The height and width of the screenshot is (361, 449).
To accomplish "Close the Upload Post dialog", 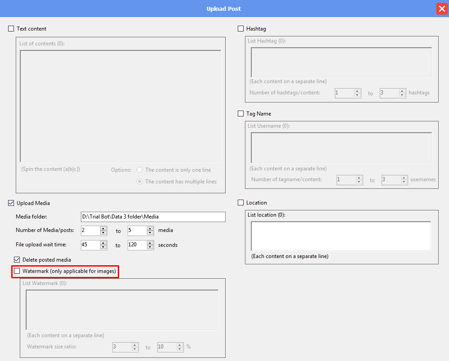I will click(441, 9).
